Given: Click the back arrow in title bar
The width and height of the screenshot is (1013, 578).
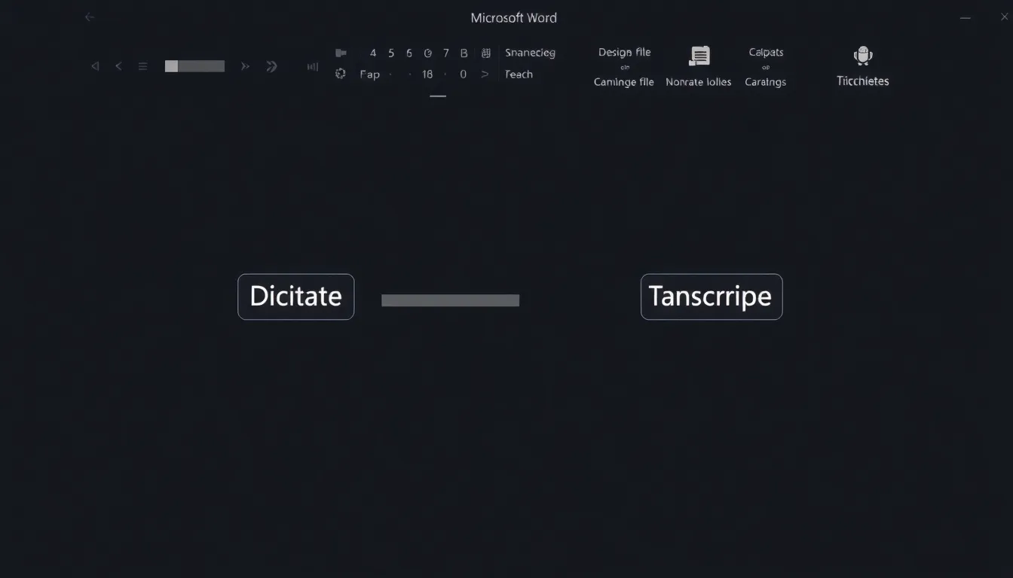Looking at the screenshot, I should (x=90, y=17).
